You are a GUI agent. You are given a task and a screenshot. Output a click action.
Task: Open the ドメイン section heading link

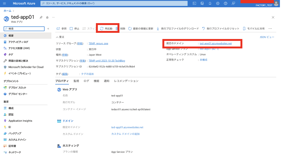click(x=68, y=121)
